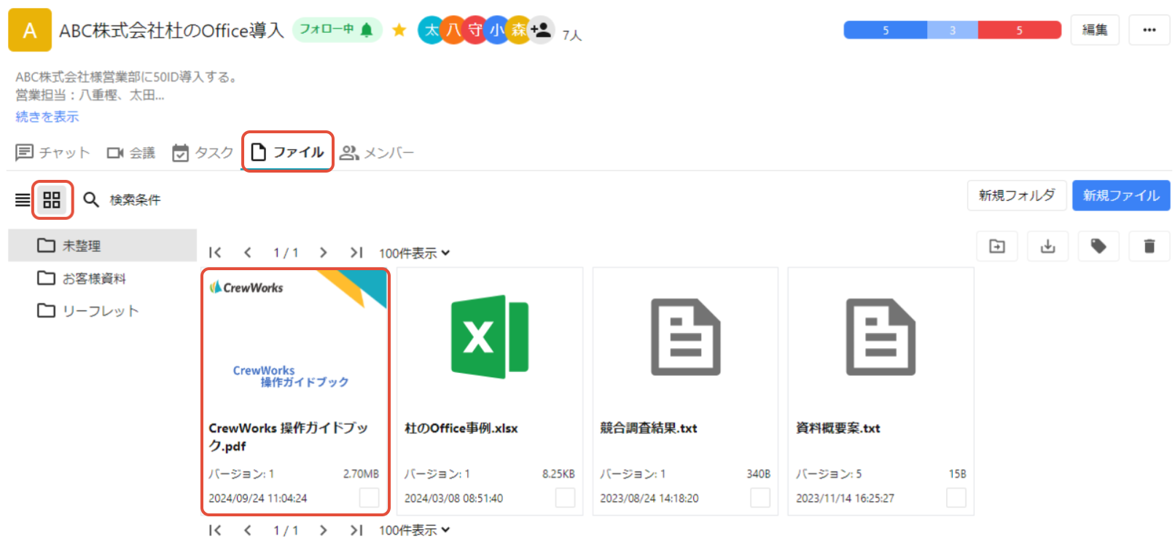Toggle the yellow favorite star
Viewport: 1175px width, 552px height.
(399, 30)
